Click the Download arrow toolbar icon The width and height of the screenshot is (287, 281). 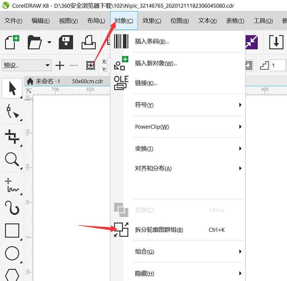coord(276,42)
